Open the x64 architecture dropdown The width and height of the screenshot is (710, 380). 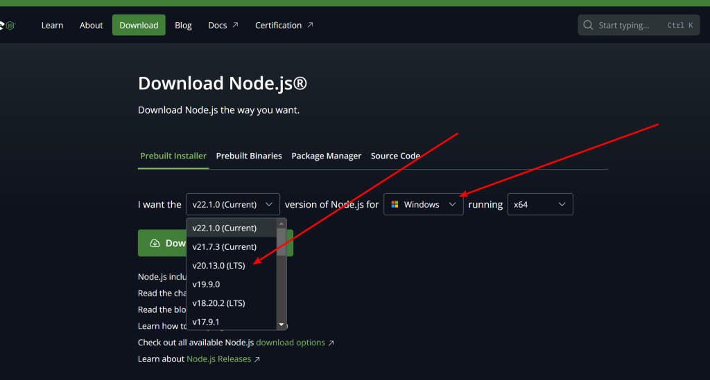point(539,205)
